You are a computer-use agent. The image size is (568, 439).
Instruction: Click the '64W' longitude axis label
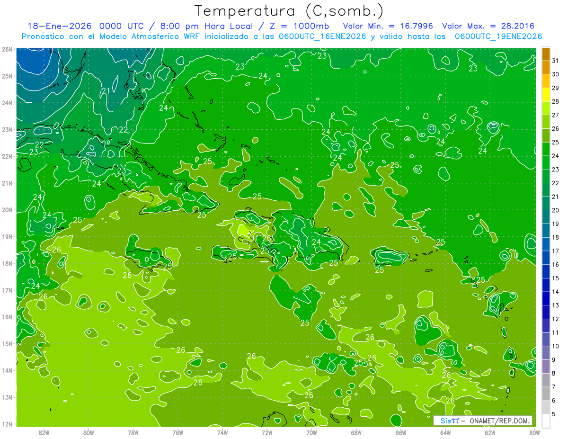point(445,432)
